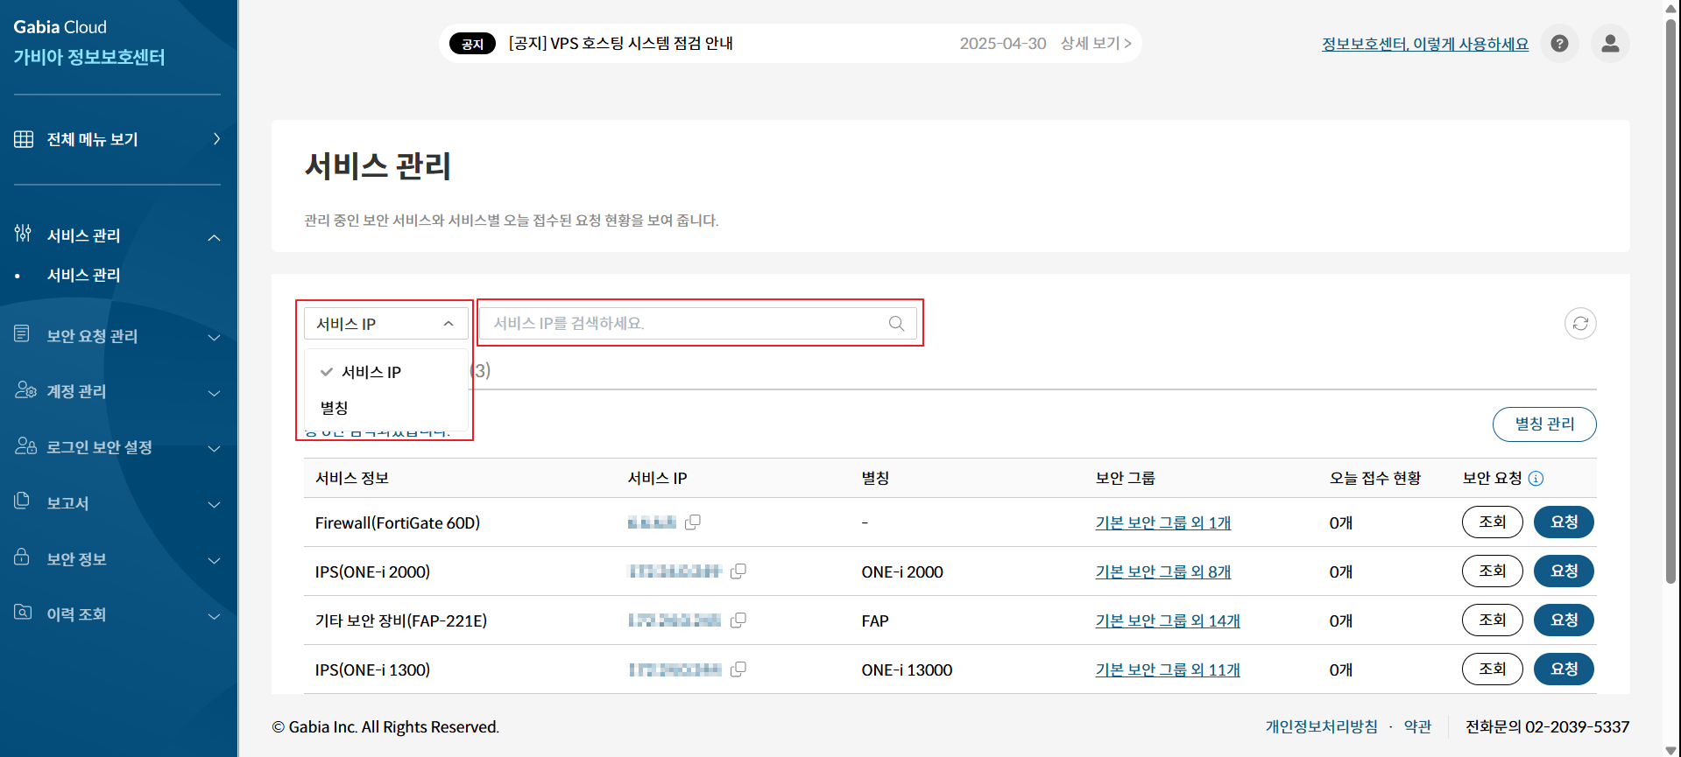Open the 기본 보안 그룹 외 8개 link
Viewport: 1681px width, 757px height.
(1162, 572)
